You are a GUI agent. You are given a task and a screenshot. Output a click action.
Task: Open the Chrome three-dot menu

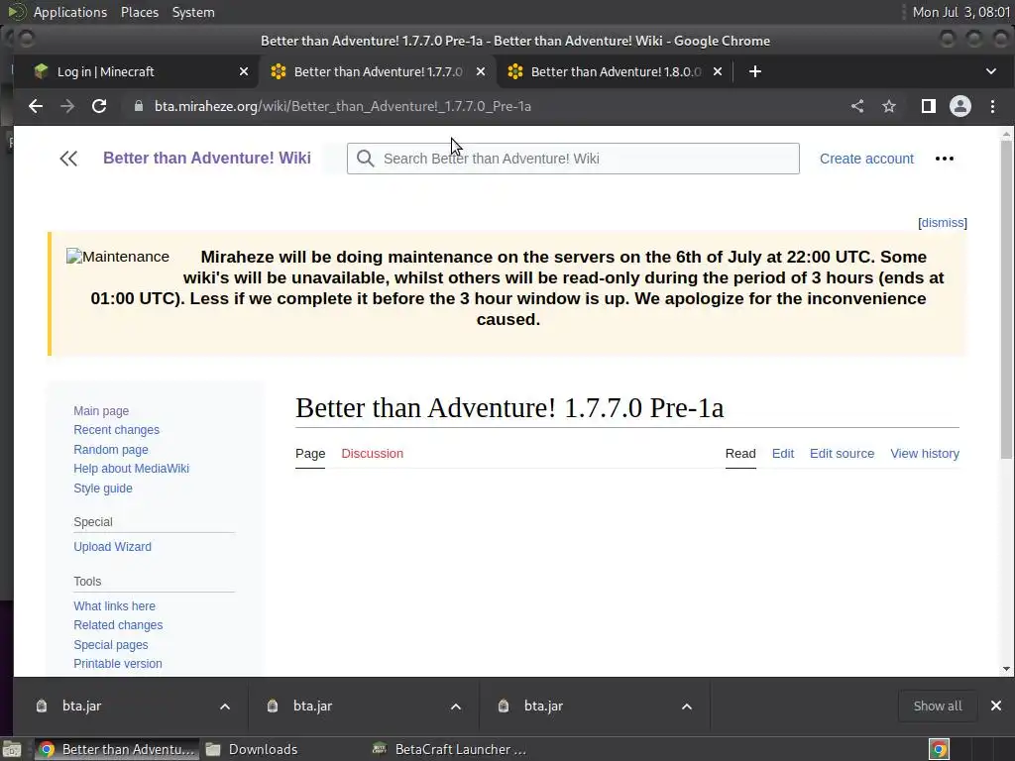[x=992, y=106]
